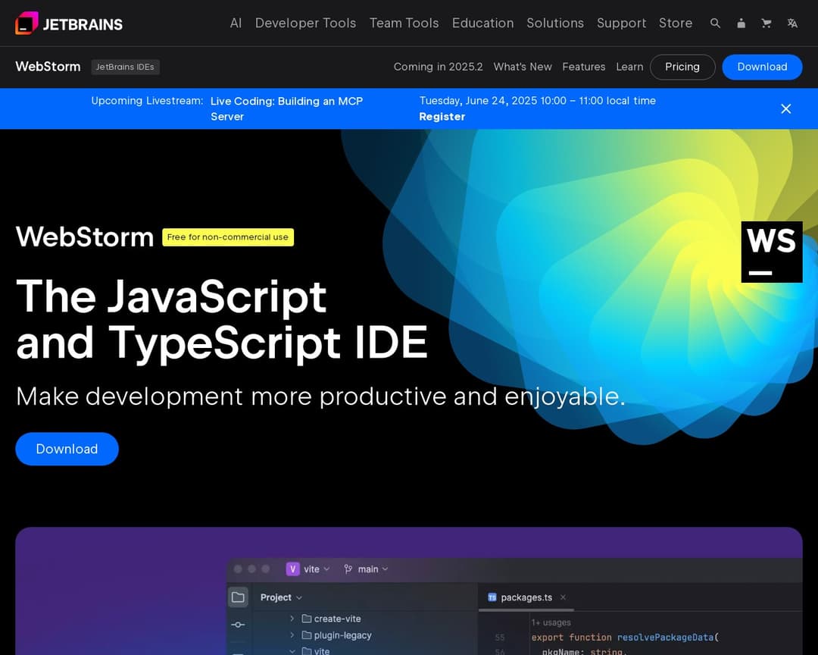Open the AI menu

pyautogui.click(x=236, y=24)
